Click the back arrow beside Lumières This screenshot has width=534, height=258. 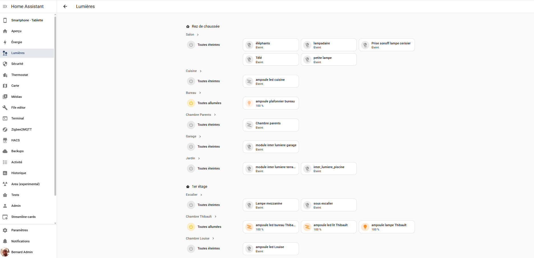(65, 6)
